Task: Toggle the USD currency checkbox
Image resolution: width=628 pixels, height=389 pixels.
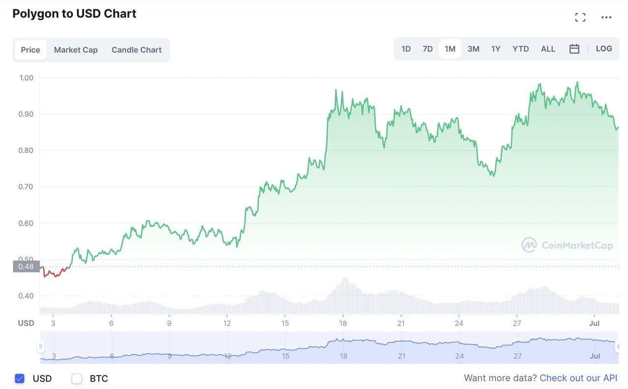Action: tap(20, 378)
